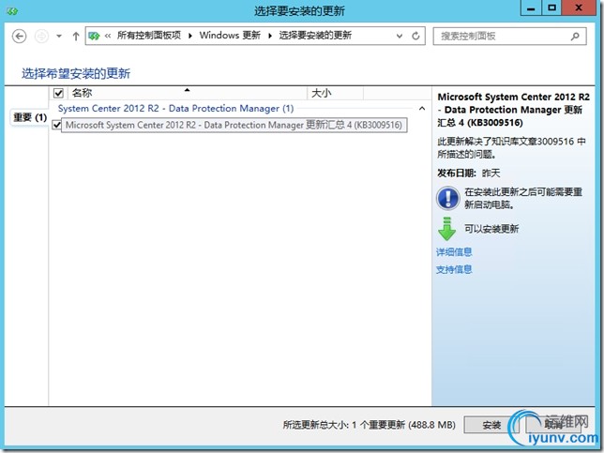The width and height of the screenshot is (604, 453).
Task: Open recent locations dropdown arrow
Action: 59,37
